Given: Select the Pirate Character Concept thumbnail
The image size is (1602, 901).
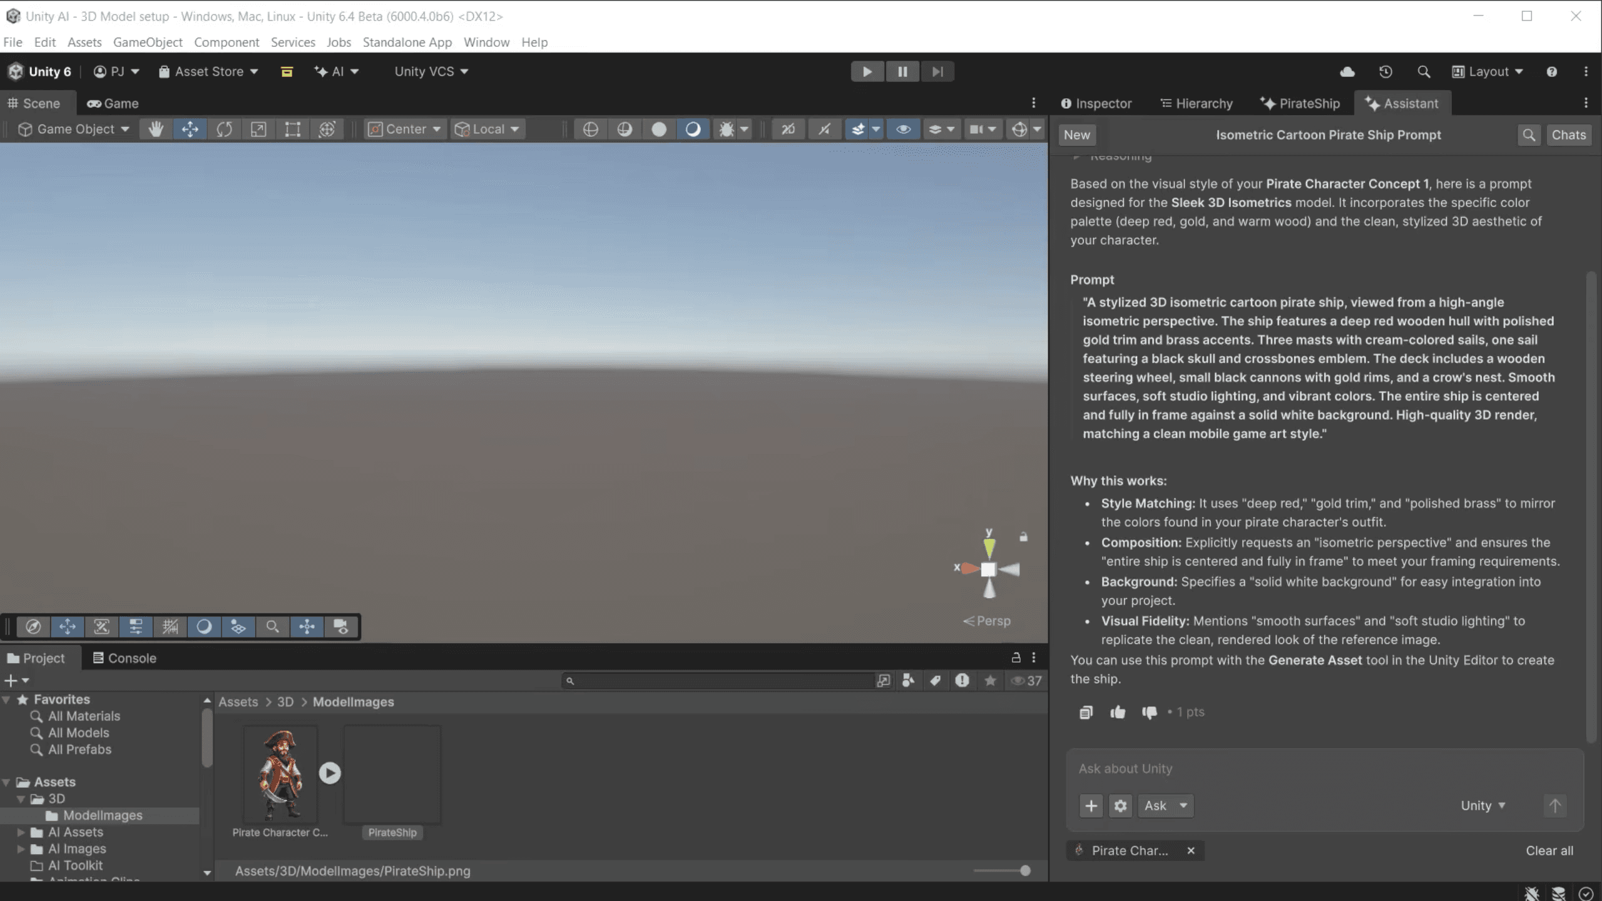Looking at the screenshot, I should [280, 775].
